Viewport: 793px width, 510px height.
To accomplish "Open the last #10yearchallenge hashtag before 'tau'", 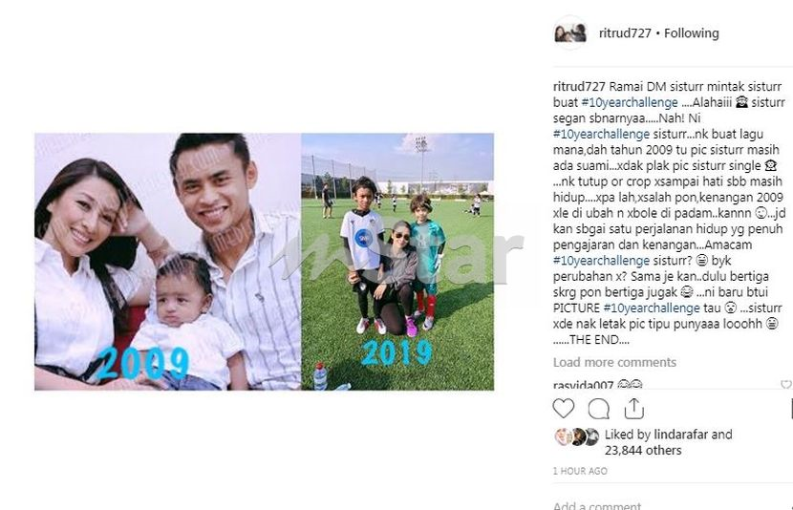I will pyautogui.click(x=652, y=308).
